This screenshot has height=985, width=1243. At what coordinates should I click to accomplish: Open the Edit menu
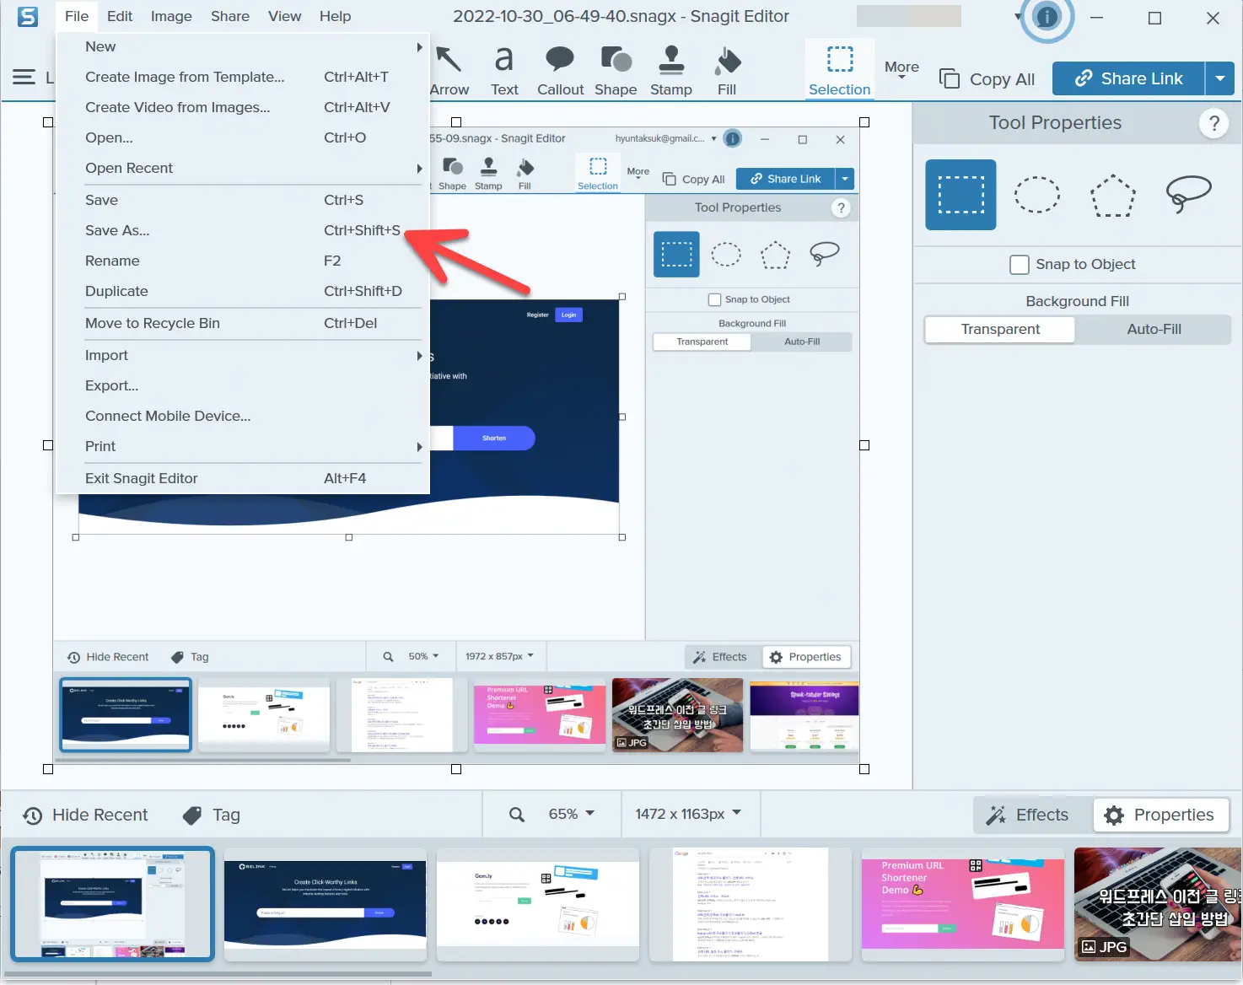(x=119, y=16)
